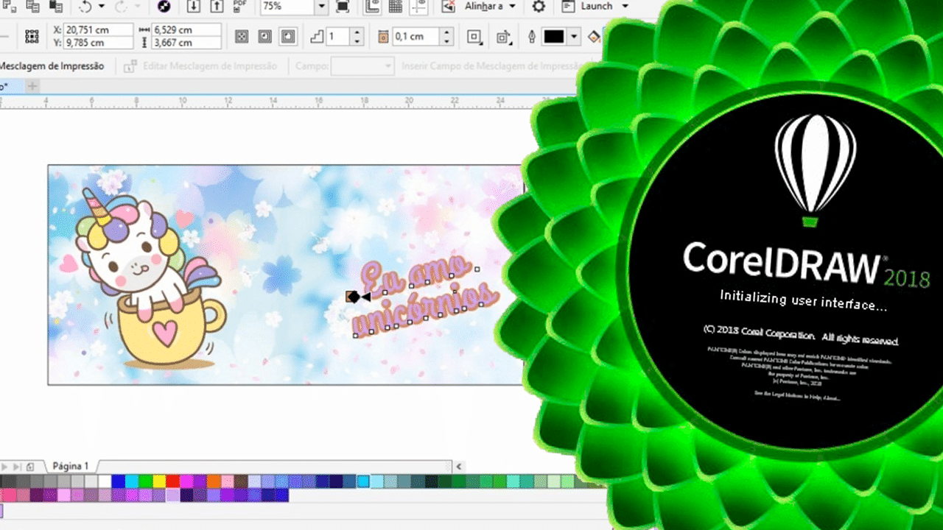Click the Export (up arrow) icon

coord(216,7)
